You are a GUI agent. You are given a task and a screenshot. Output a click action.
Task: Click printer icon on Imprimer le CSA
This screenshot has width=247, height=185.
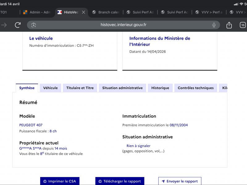[x=45, y=181]
